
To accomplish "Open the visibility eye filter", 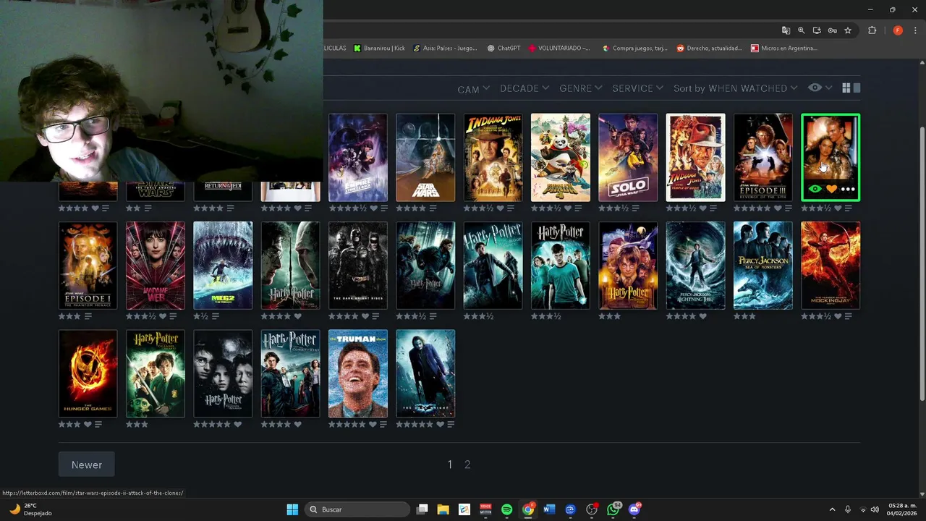I will point(820,88).
